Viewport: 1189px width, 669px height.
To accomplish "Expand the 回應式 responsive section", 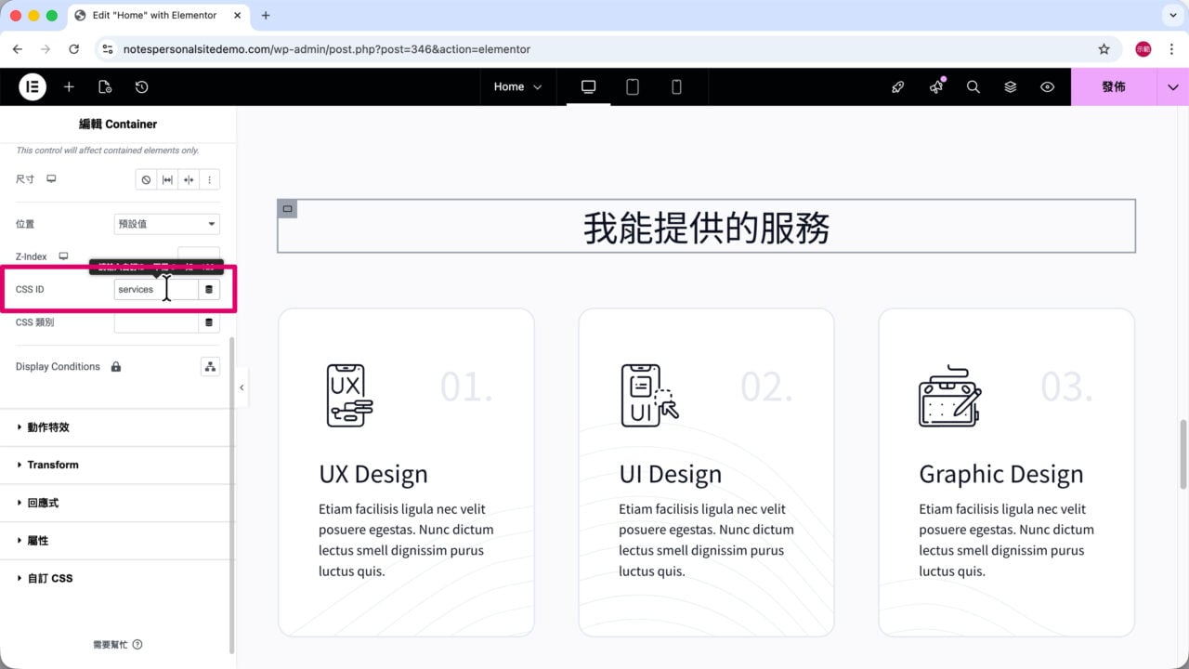I will (117, 503).
